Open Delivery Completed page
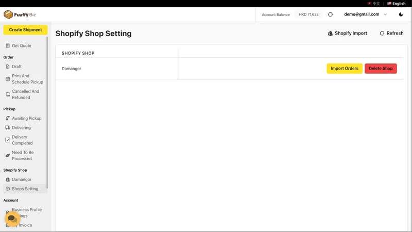 [x=22, y=140]
